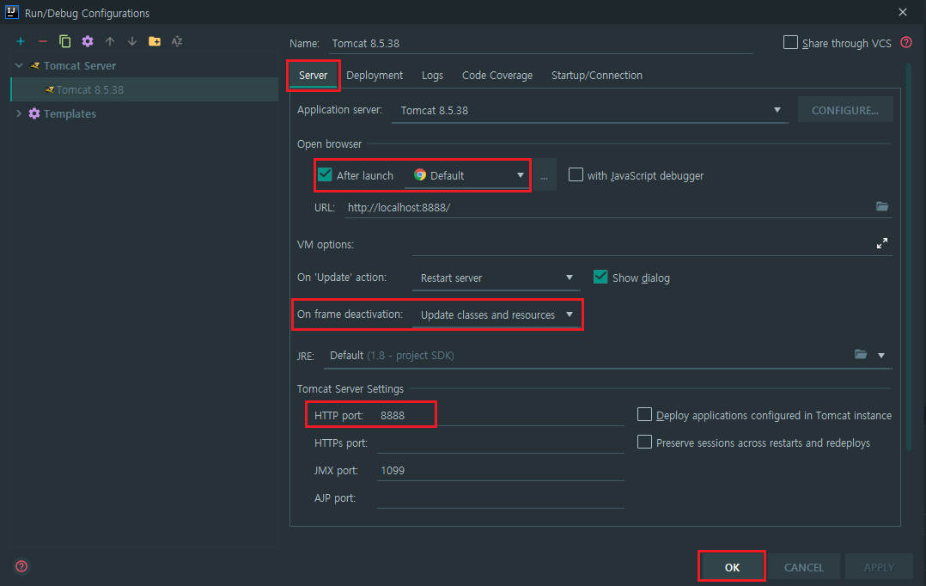Move configuration down arrow
The height and width of the screenshot is (586, 926).
[x=132, y=41]
